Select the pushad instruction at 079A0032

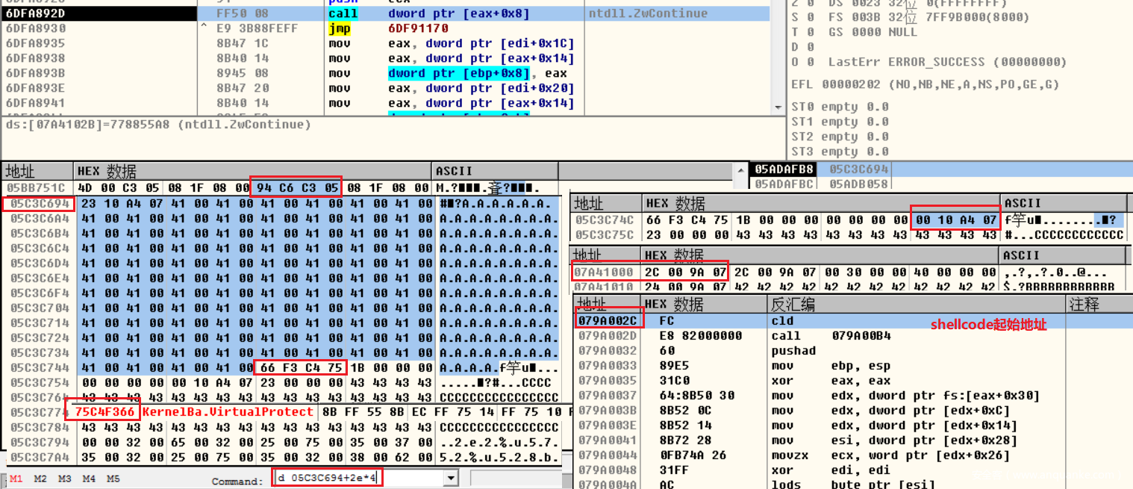pyautogui.click(x=793, y=351)
